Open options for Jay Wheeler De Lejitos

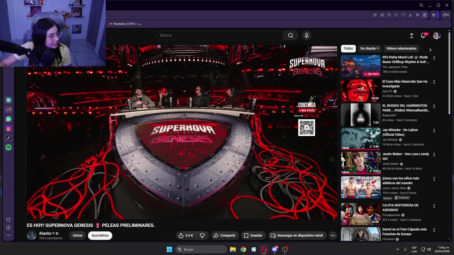(x=434, y=131)
